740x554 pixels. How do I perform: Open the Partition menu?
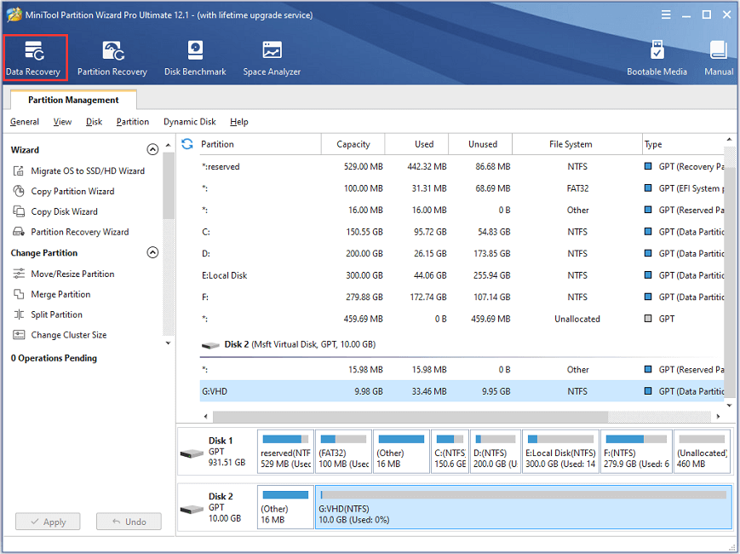[133, 122]
